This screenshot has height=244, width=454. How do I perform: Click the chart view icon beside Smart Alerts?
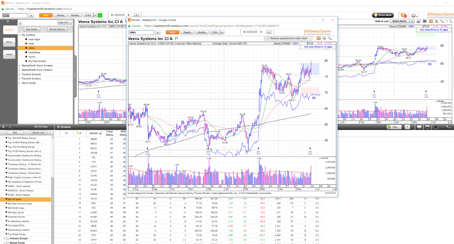coord(419,21)
